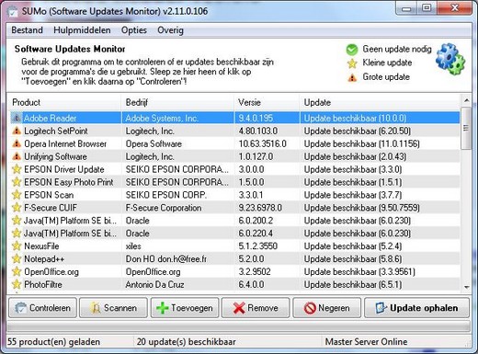Click the star icon beside OpenOffice.org
Screen dimensions: 478x354
point(17,271)
